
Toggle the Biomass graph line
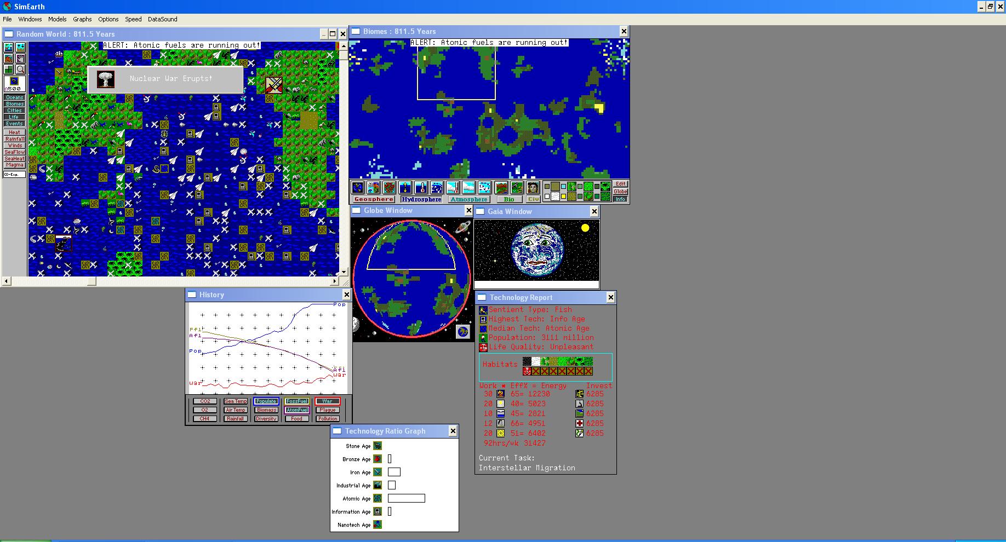[x=266, y=410]
